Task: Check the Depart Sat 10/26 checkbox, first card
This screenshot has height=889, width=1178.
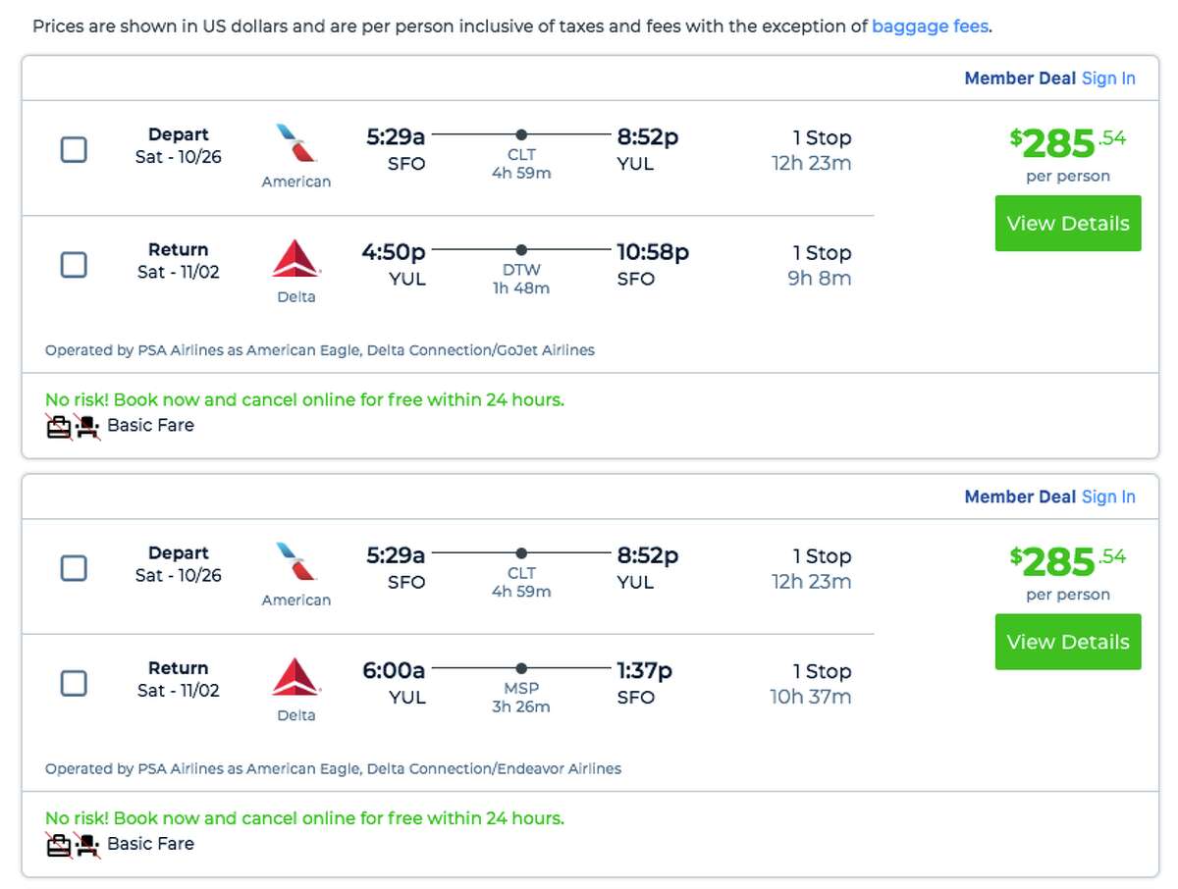Action: 73,149
